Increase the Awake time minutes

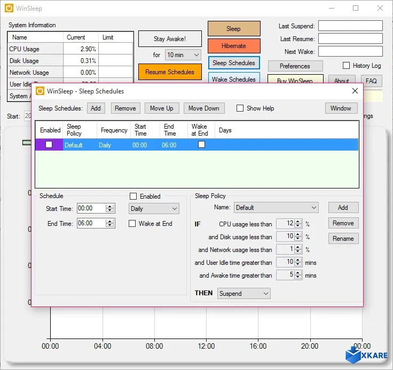coord(298,273)
